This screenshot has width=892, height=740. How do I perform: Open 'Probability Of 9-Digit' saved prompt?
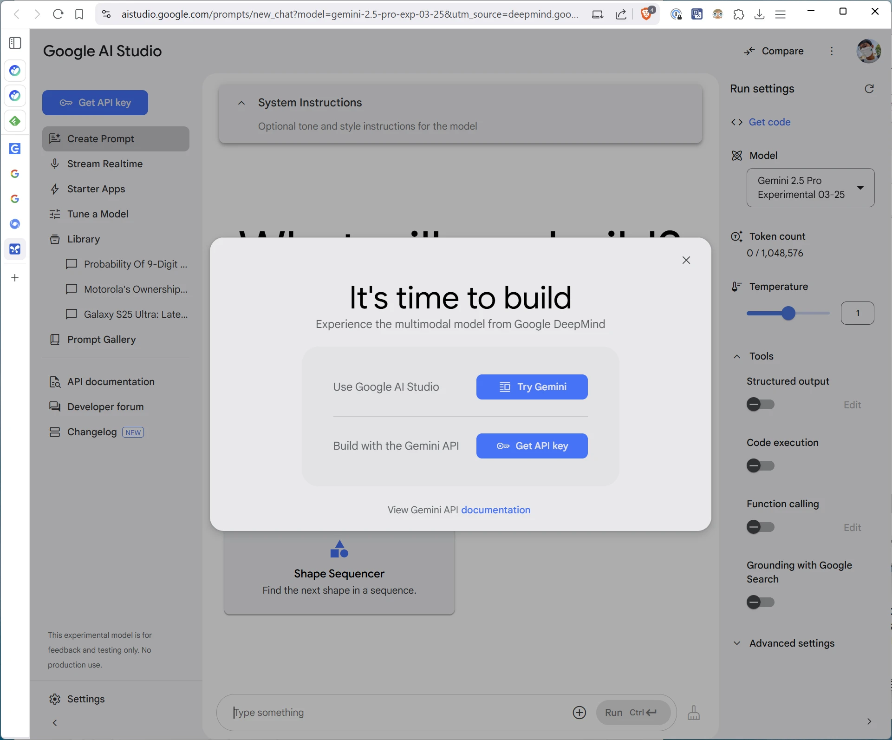point(127,264)
